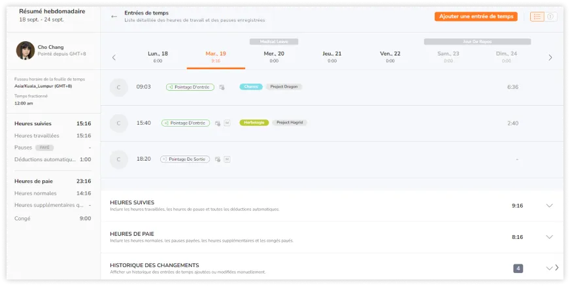Click the M badge on the 15:40 entry
The width and height of the screenshot is (570, 286).
(227, 123)
